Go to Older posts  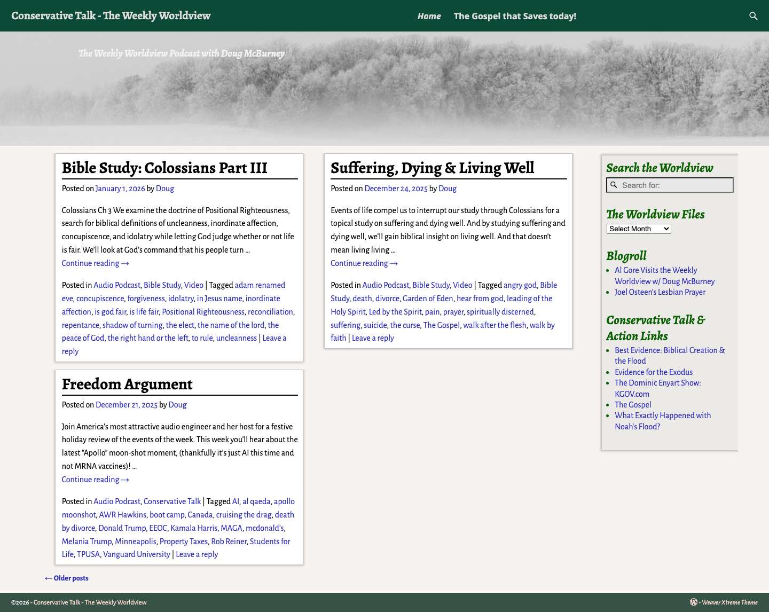[67, 578]
